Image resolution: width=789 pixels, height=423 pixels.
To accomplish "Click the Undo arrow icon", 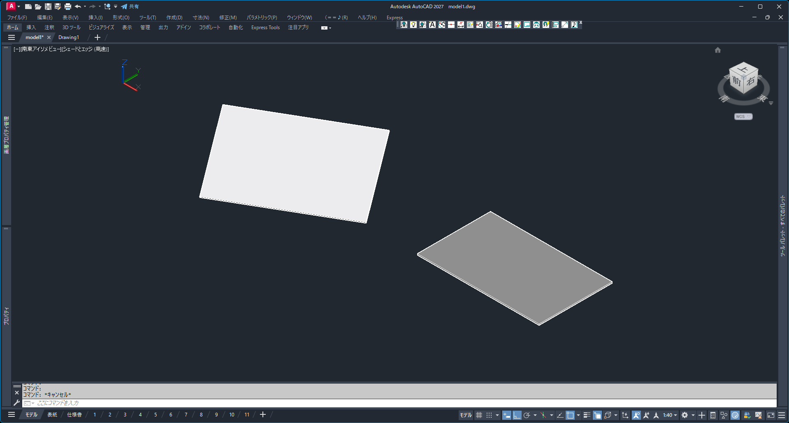I will click(x=78, y=7).
